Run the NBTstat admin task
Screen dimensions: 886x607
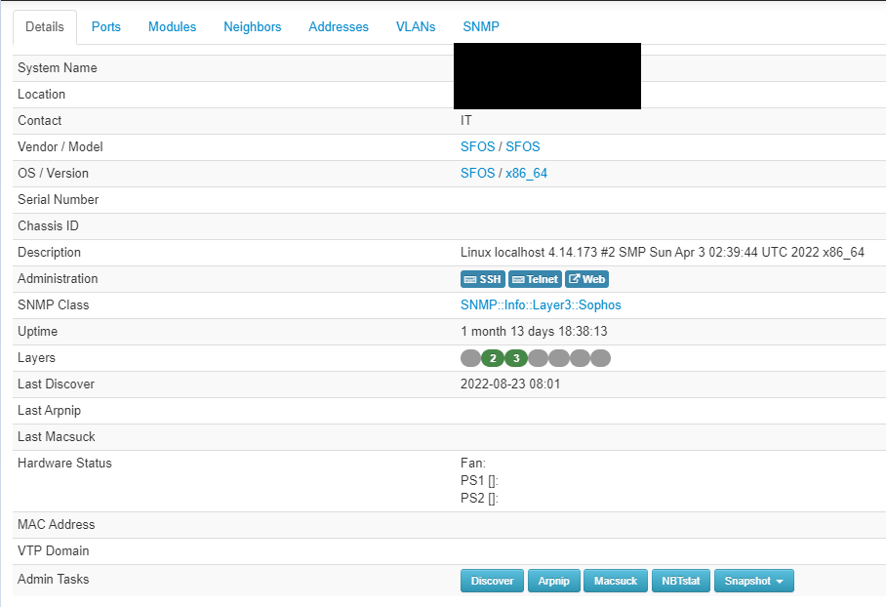tap(680, 580)
